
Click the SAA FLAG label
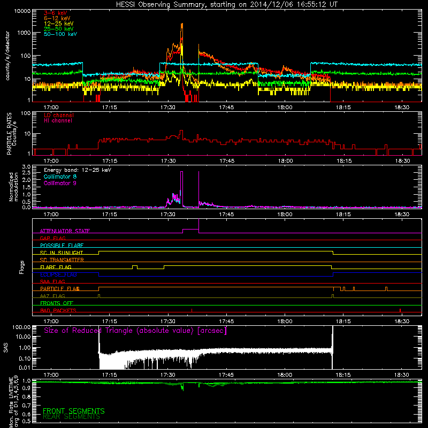pyautogui.click(x=52, y=281)
